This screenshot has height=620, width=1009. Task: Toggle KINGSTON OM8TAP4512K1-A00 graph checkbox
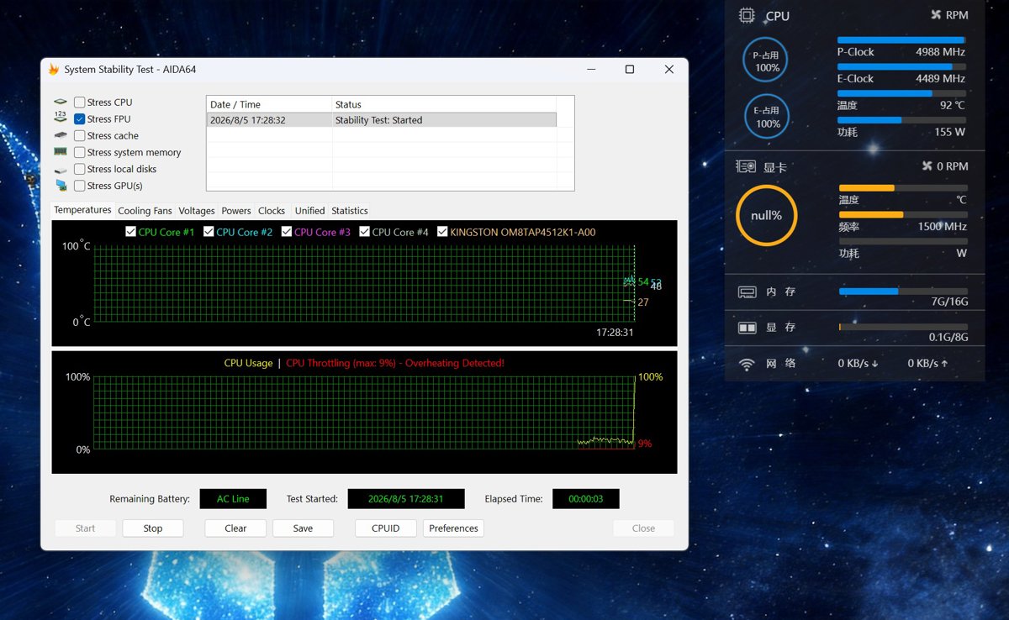pyautogui.click(x=442, y=232)
